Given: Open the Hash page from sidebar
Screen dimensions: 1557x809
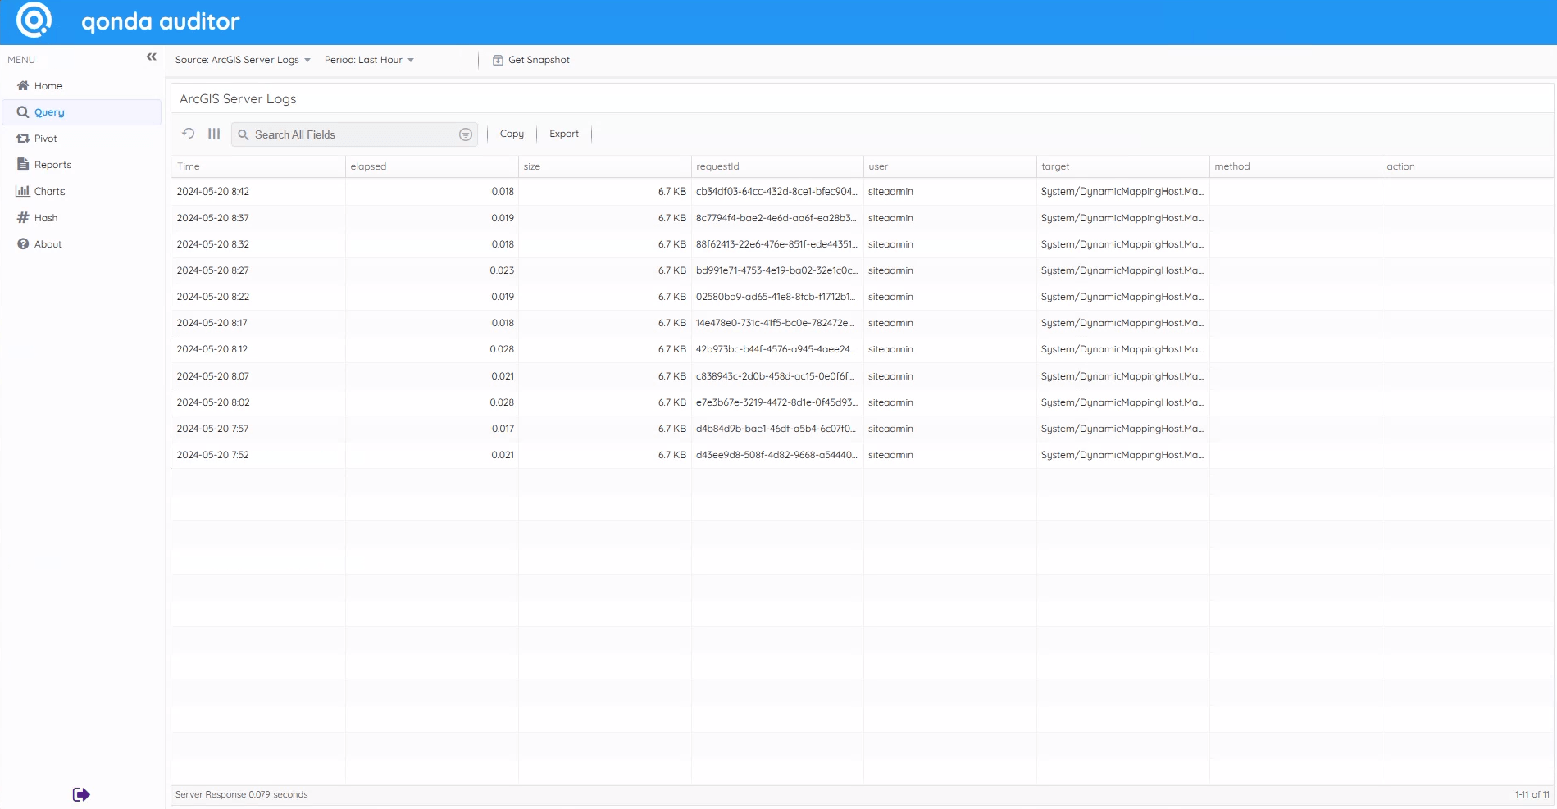Looking at the screenshot, I should (x=46, y=218).
